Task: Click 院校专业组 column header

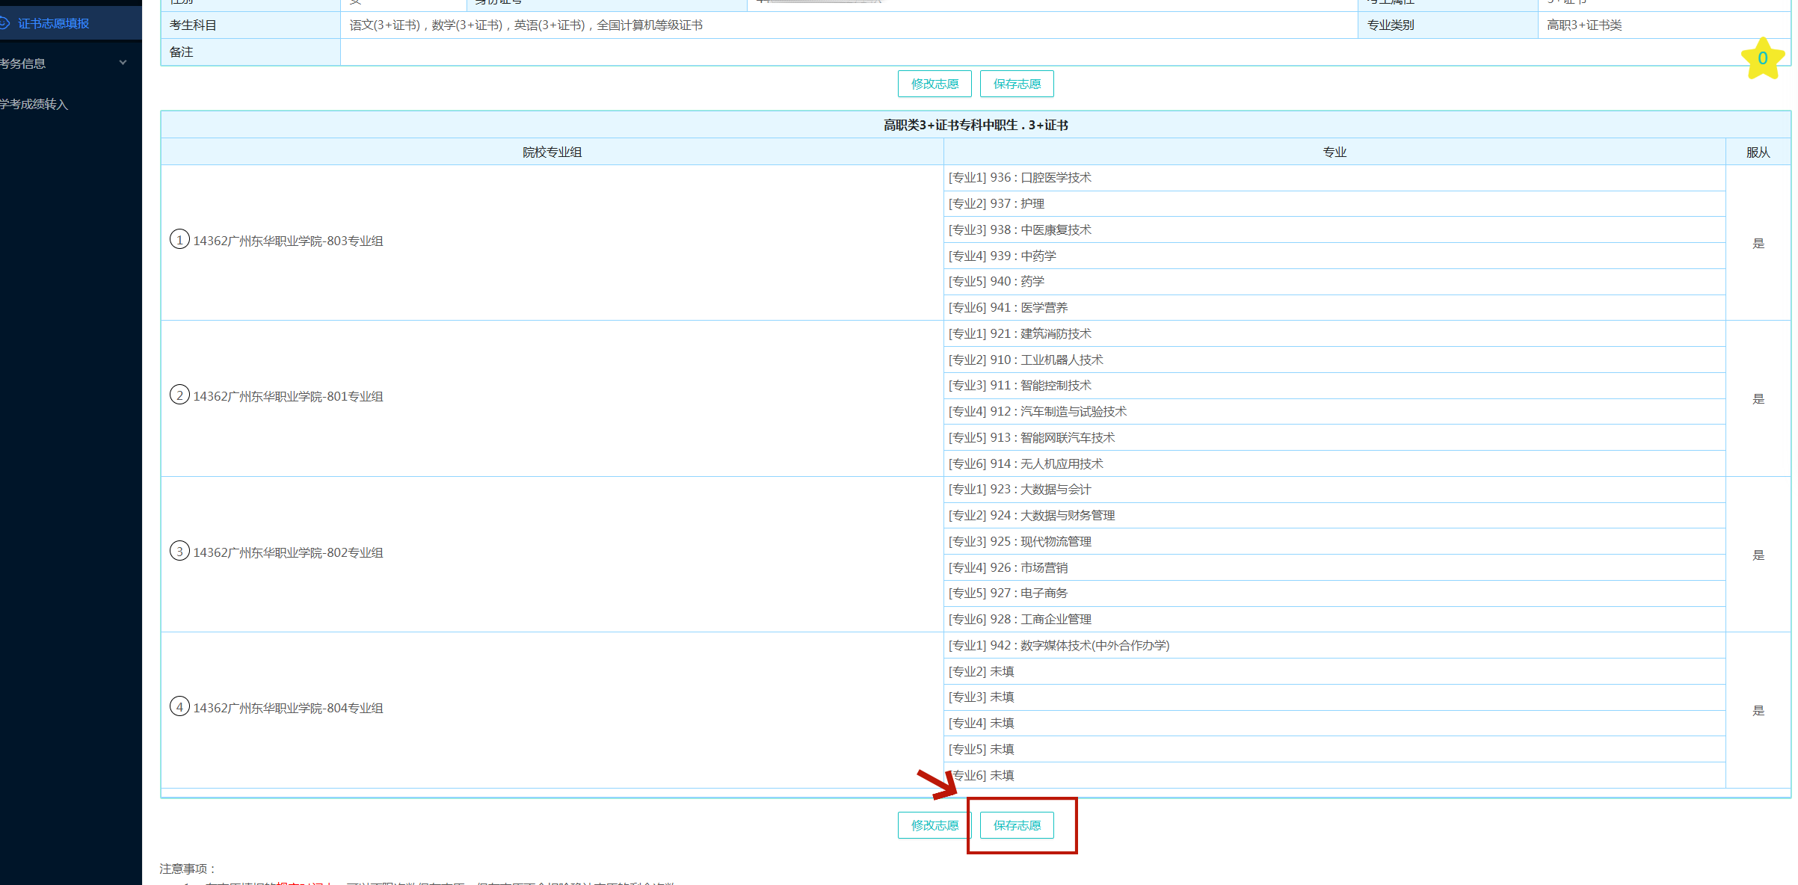Action: [552, 152]
